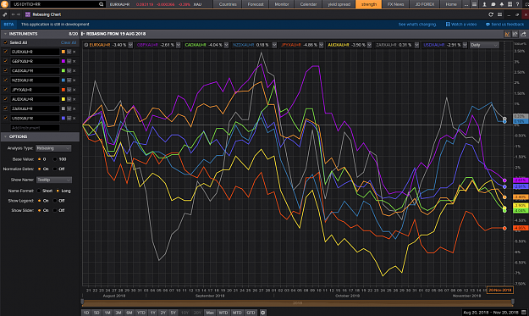Click the back navigation arrow
This screenshot has height=316, width=529.
click(14, 14)
